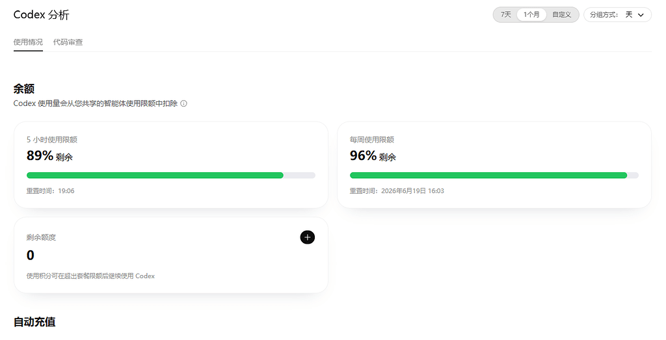Image resolution: width=666 pixels, height=340 pixels.
Task: Switch to the 代码审查 tab
Action: (x=68, y=42)
